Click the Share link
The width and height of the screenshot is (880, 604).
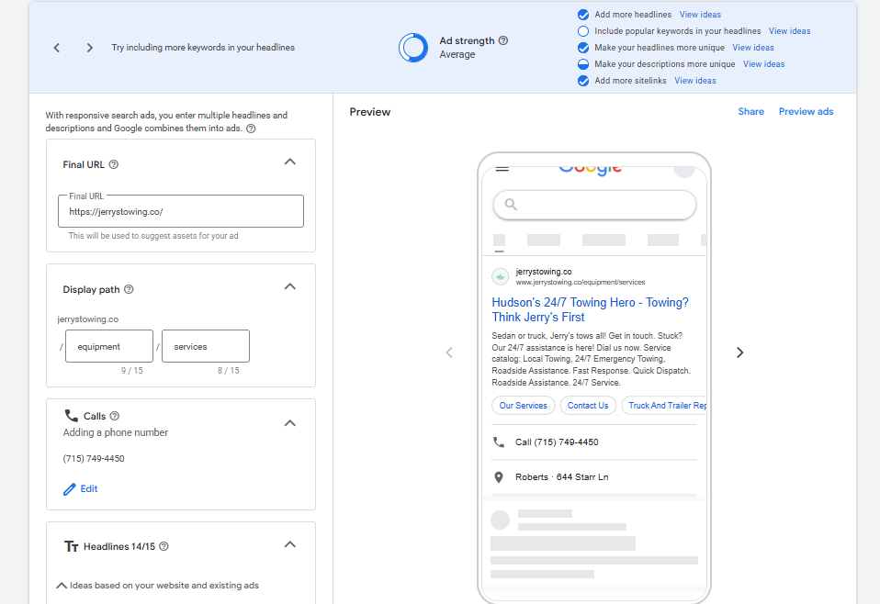750,112
